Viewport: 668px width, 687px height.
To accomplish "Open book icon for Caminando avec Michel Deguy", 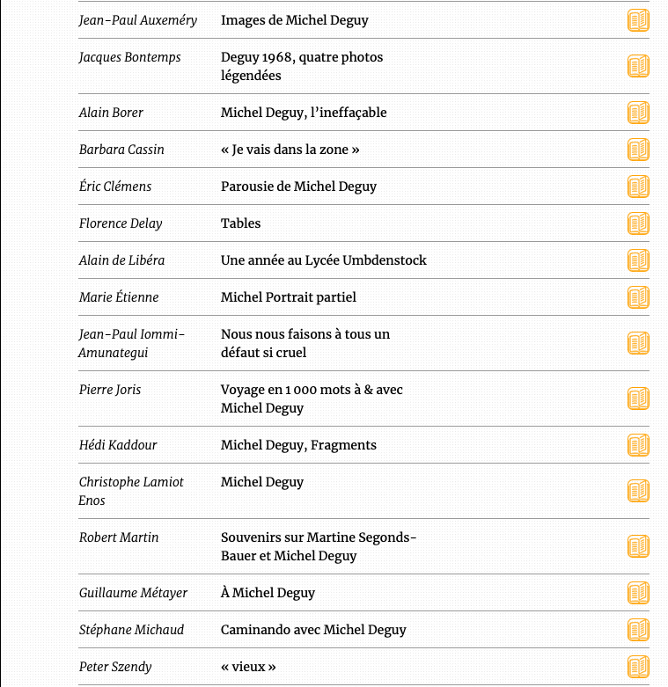I will click(x=638, y=630).
